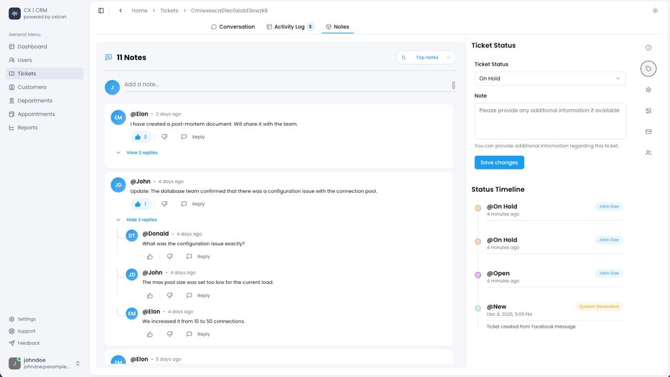Switch to the Conversation tab

[233, 27]
